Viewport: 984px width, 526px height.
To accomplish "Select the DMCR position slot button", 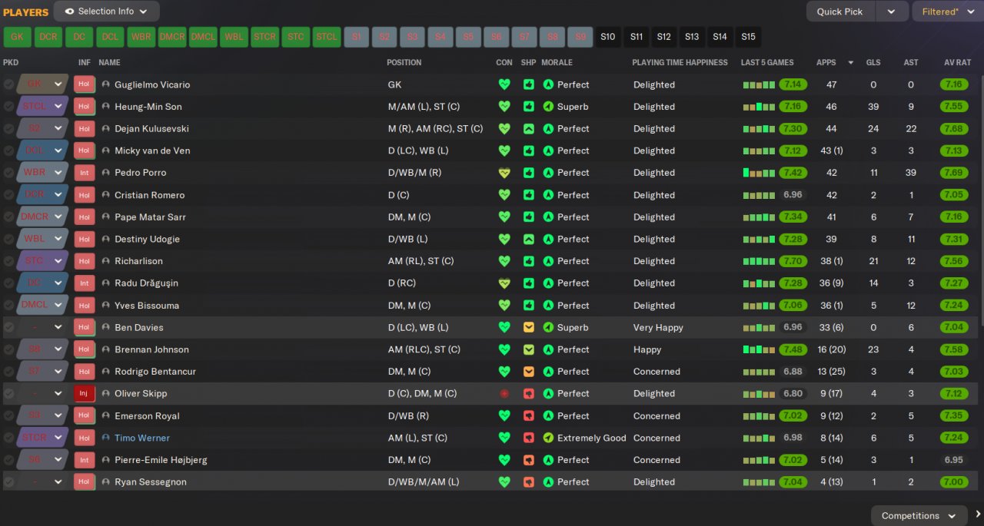I will [172, 37].
